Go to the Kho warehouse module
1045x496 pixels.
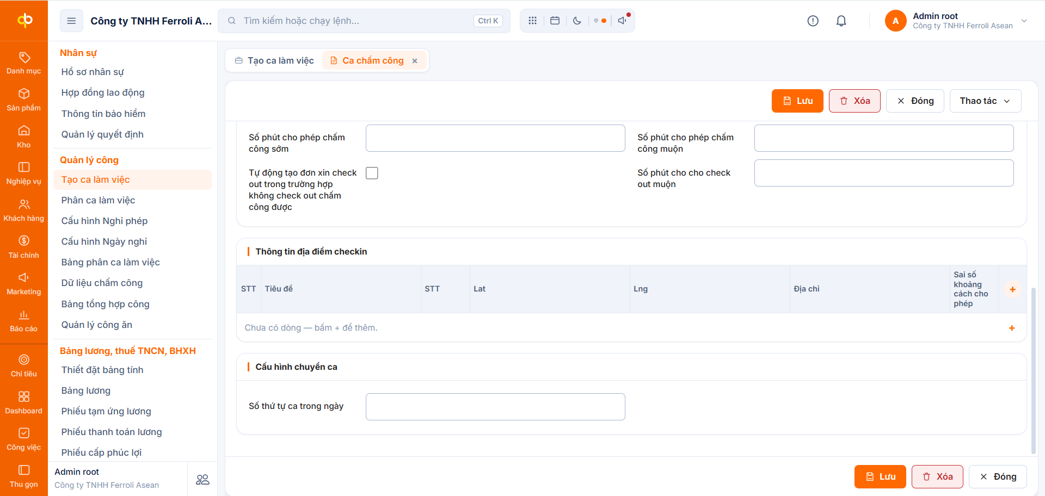point(23,137)
